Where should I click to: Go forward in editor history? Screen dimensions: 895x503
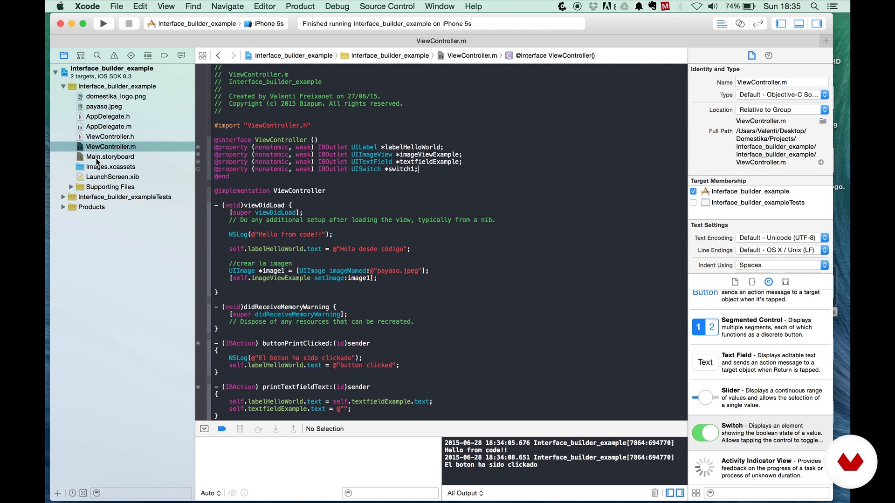234,55
